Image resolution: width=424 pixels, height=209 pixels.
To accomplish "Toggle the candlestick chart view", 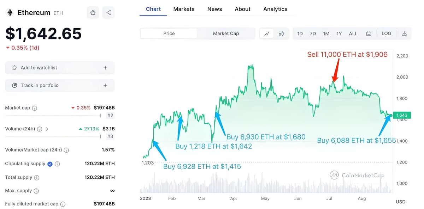I will tap(281, 33).
